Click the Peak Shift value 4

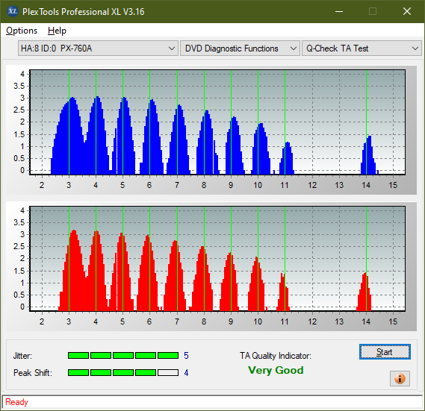[186, 373]
